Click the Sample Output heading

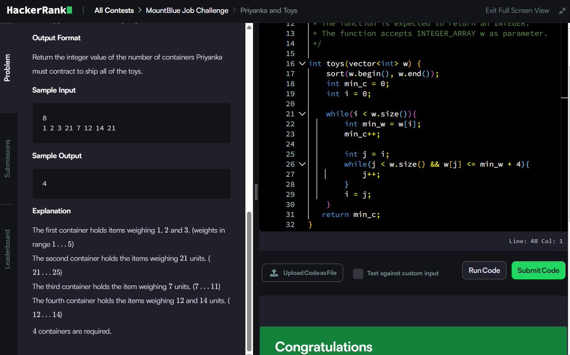[57, 156]
